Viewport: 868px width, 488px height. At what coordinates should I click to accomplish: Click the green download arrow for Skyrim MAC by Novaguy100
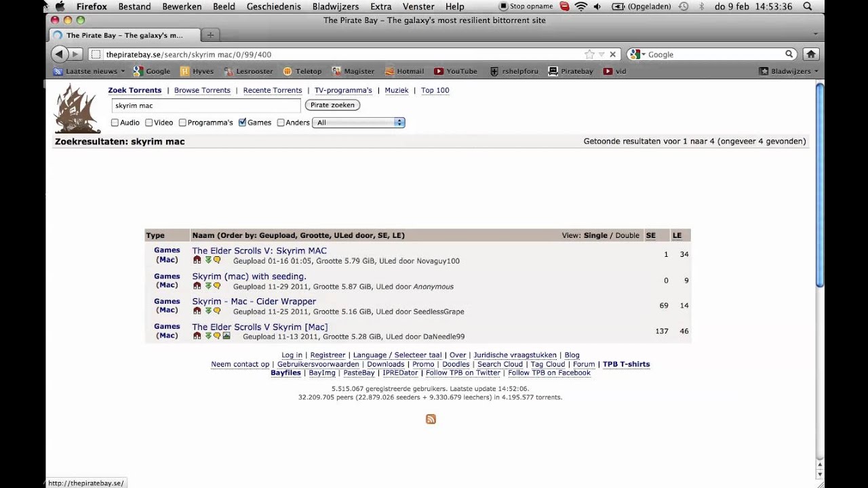click(208, 260)
